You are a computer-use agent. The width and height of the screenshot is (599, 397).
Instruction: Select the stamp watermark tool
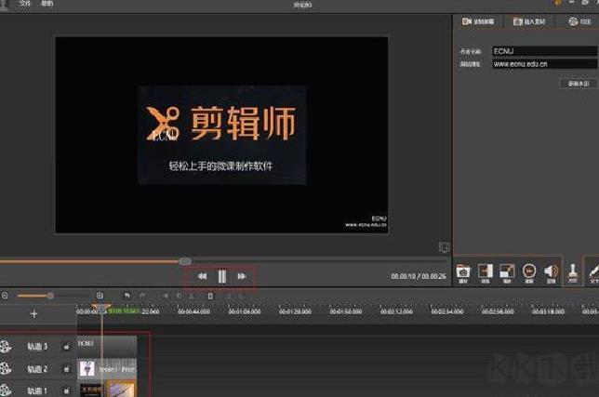click(573, 272)
